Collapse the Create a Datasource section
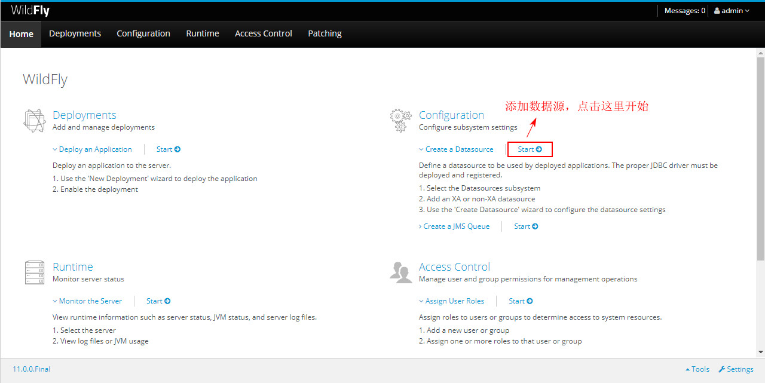 (x=456, y=149)
